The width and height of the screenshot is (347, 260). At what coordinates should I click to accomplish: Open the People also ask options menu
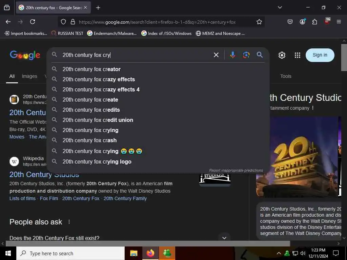69,222
